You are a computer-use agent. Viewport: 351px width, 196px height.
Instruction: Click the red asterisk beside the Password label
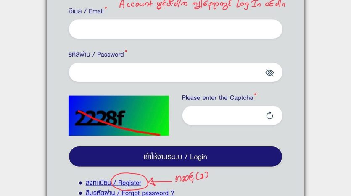pyautogui.click(x=126, y=51)
